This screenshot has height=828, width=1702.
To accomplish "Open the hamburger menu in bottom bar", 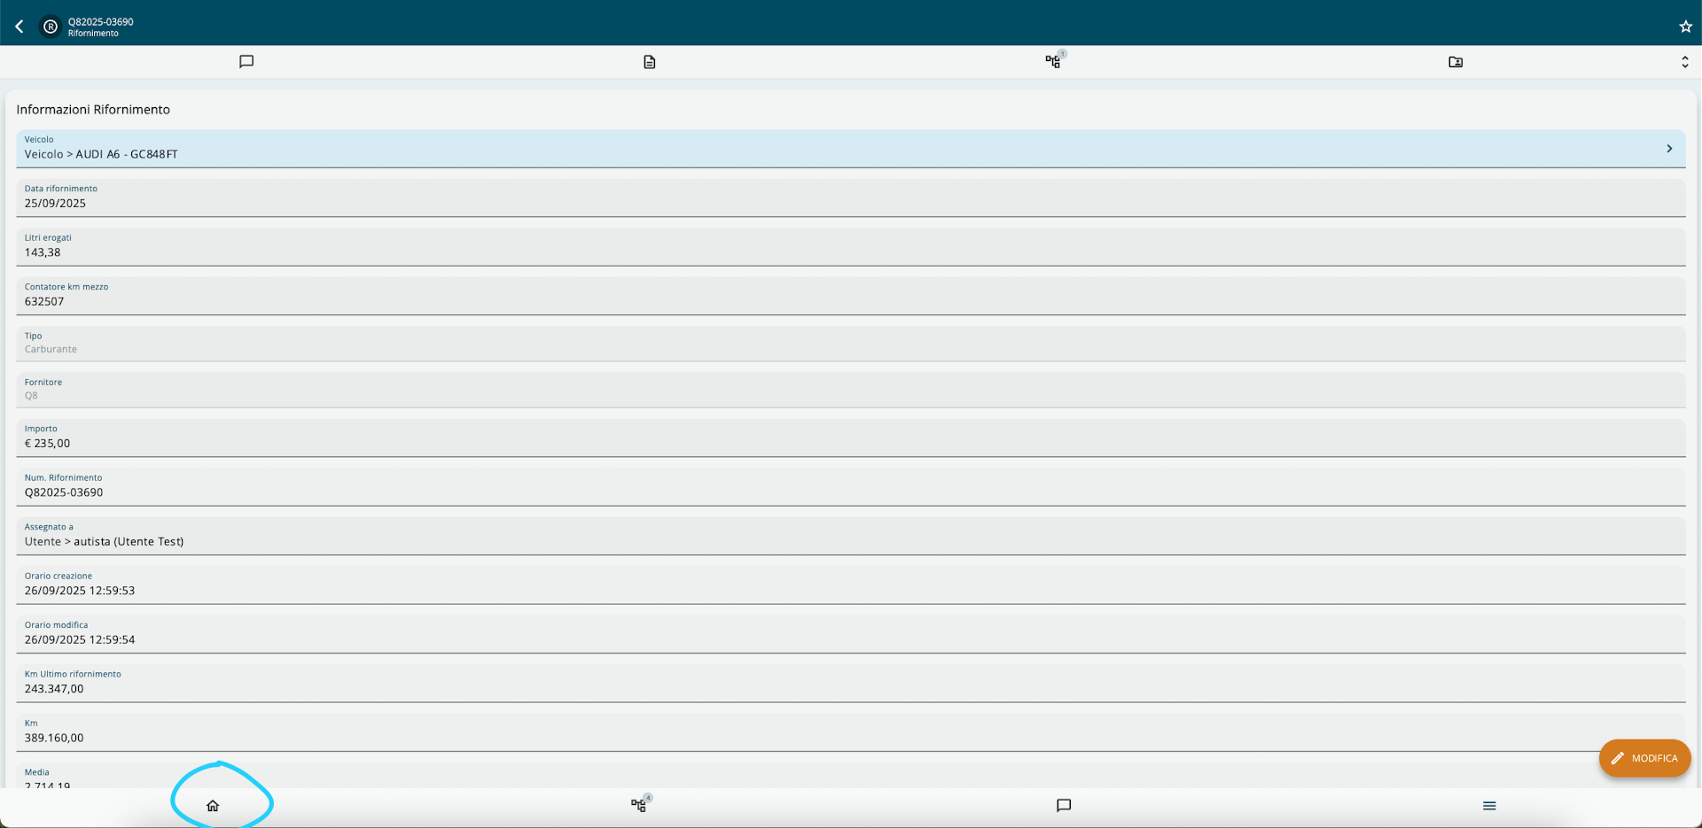I will click(x=1489, y=806).
